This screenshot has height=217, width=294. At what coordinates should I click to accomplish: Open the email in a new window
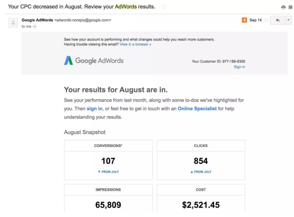(x=290, y=7)
